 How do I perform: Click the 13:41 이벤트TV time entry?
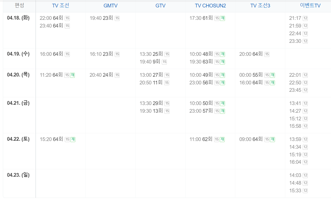click(295, 103)
